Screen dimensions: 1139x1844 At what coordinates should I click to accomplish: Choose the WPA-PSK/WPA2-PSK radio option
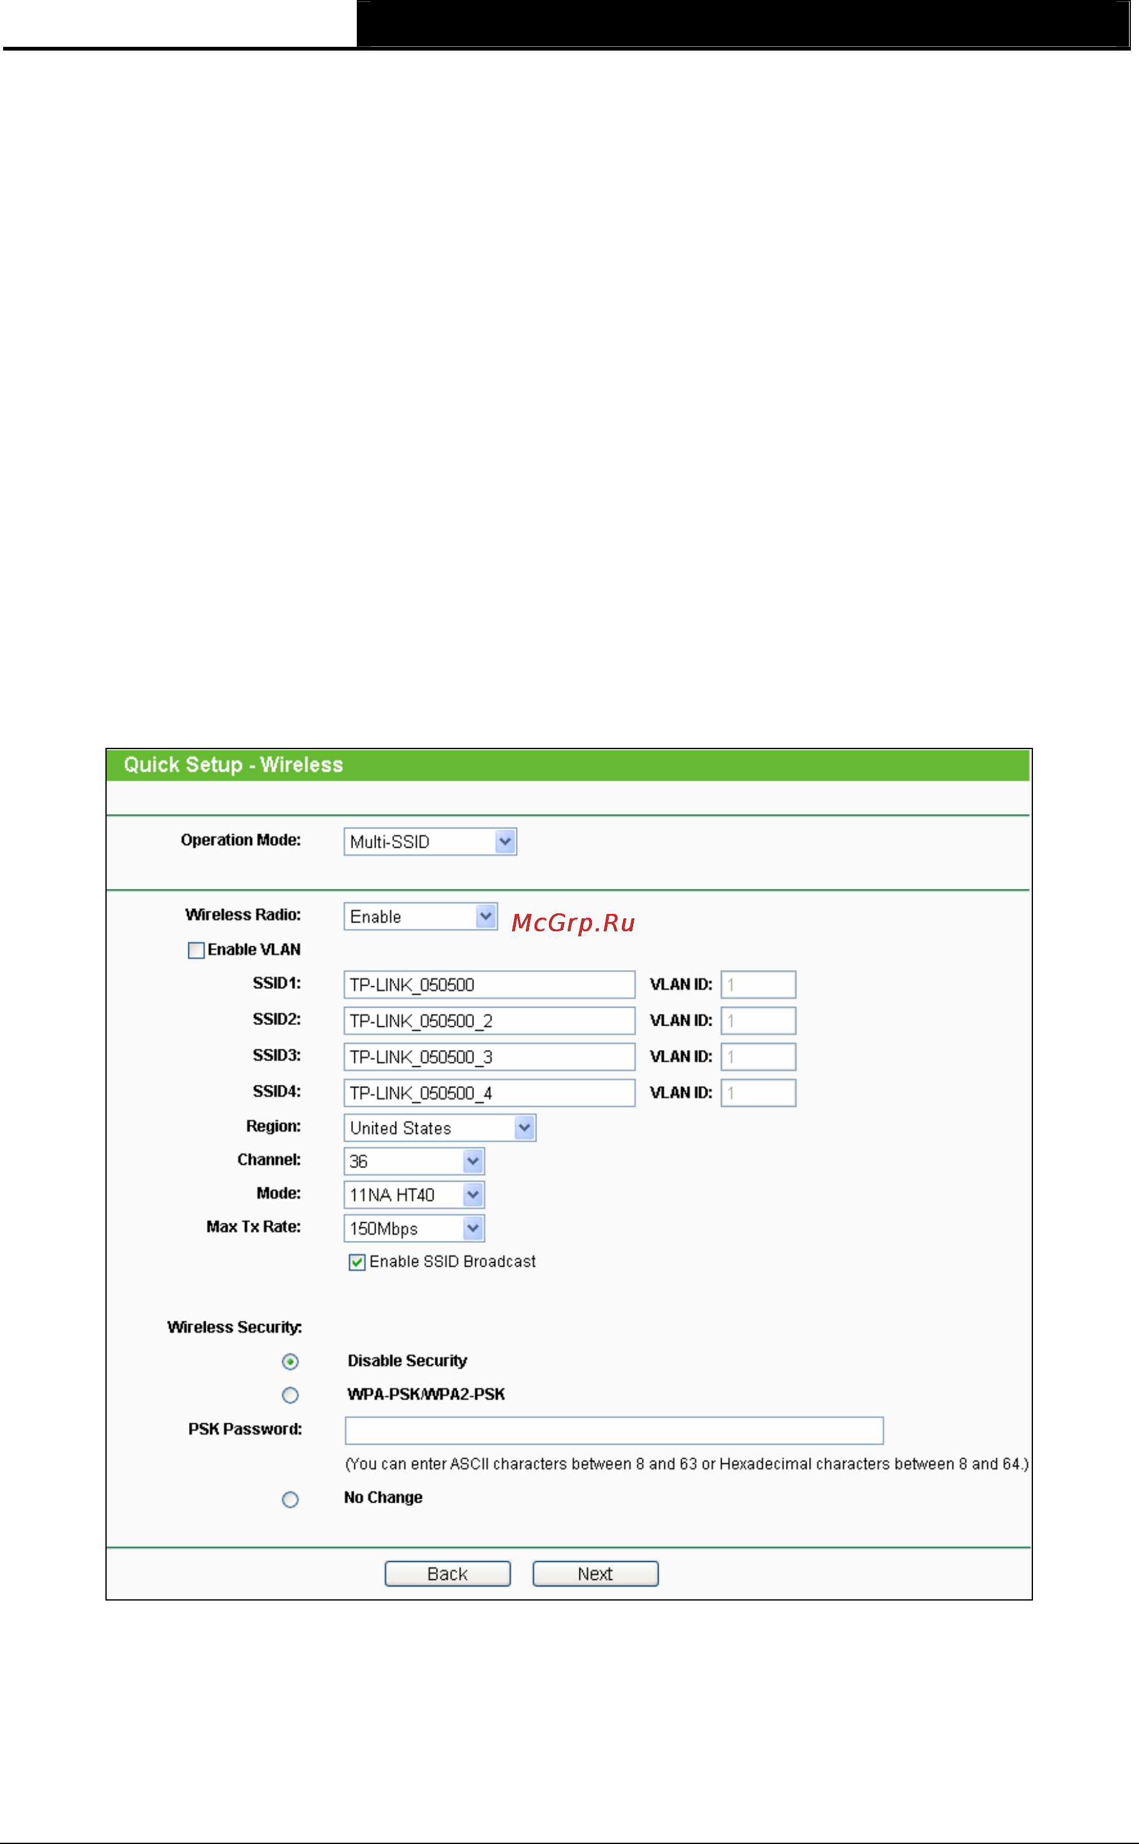click(x=290, y=1395)
